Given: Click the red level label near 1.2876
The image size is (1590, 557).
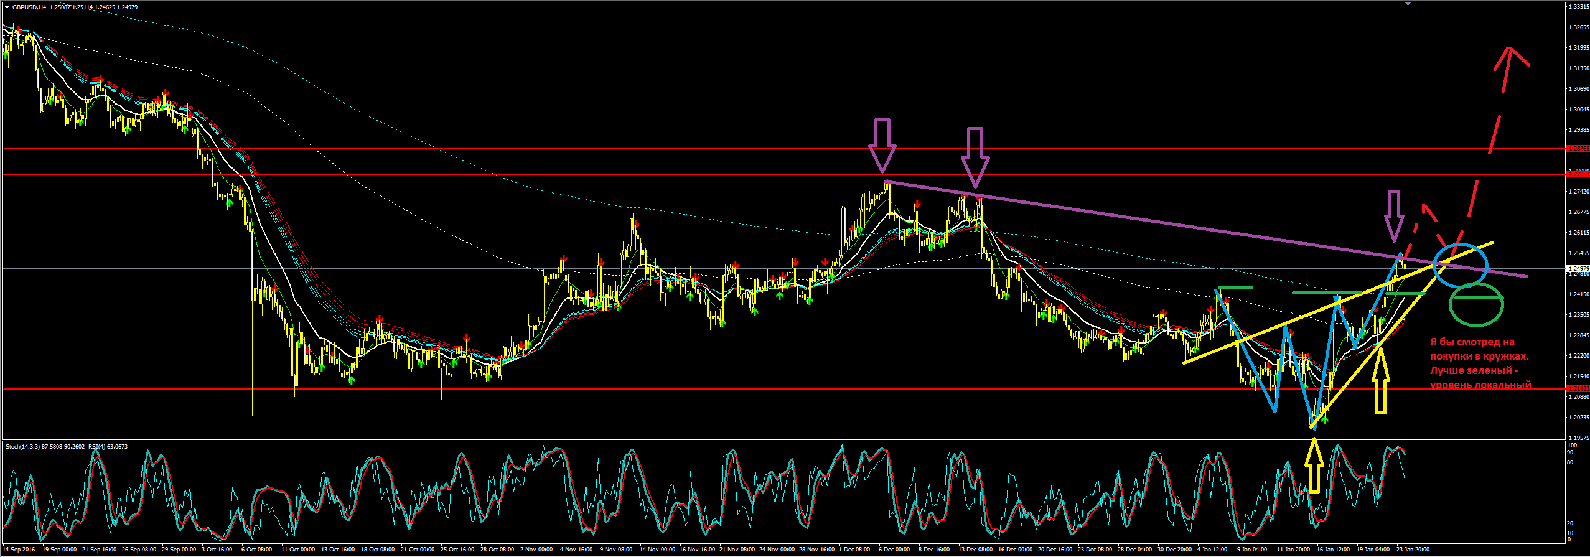Looking at the screenshot, I should click(1579, 149).
